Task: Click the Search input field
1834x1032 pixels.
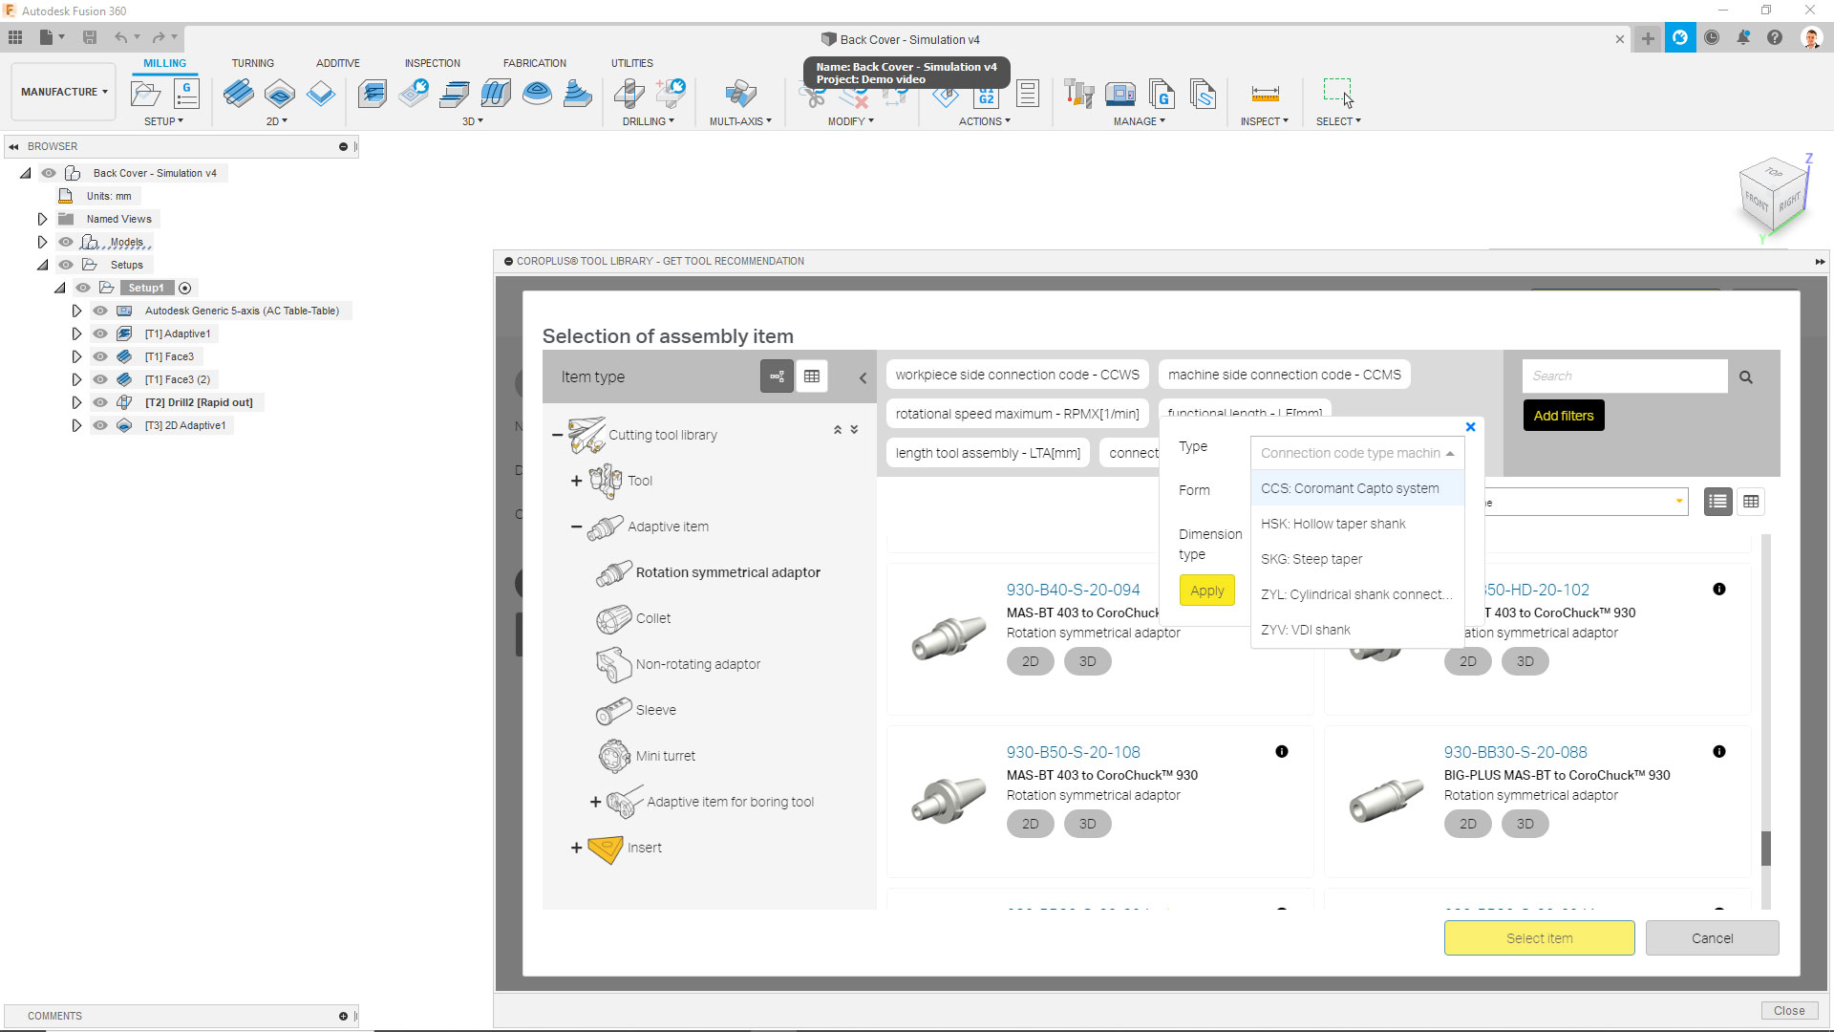Action: click(x=1626, y=375)
